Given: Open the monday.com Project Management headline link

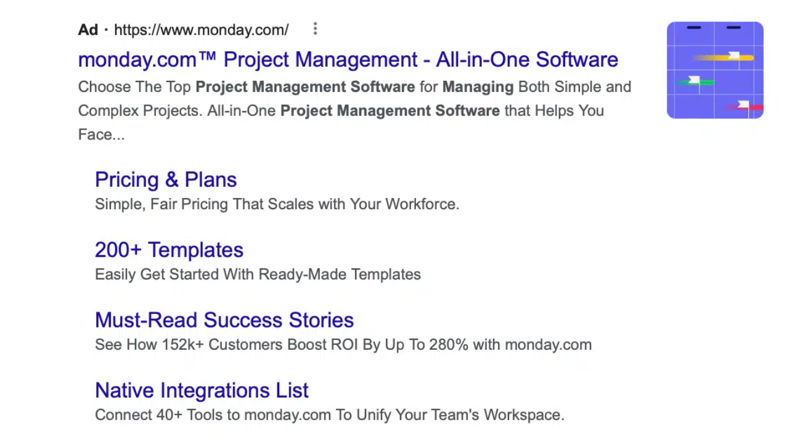Looking at the screenshot, I should (x=348, y=60).
